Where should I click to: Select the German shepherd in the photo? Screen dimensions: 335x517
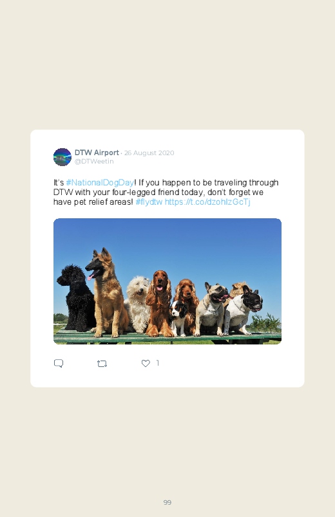tap(106, 293)
